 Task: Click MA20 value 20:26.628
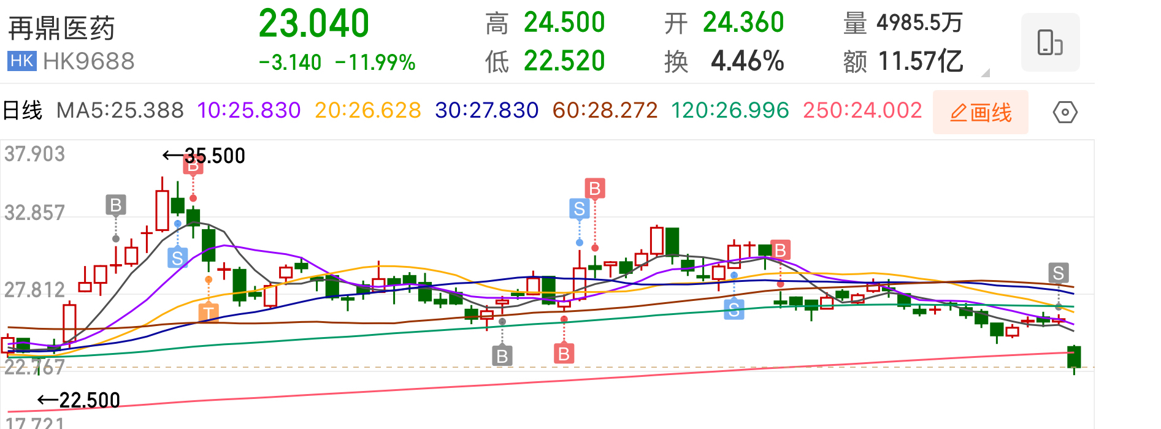coord(368,110)
